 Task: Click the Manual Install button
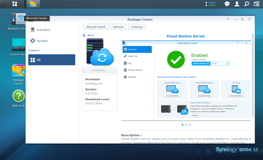(96, 27)
